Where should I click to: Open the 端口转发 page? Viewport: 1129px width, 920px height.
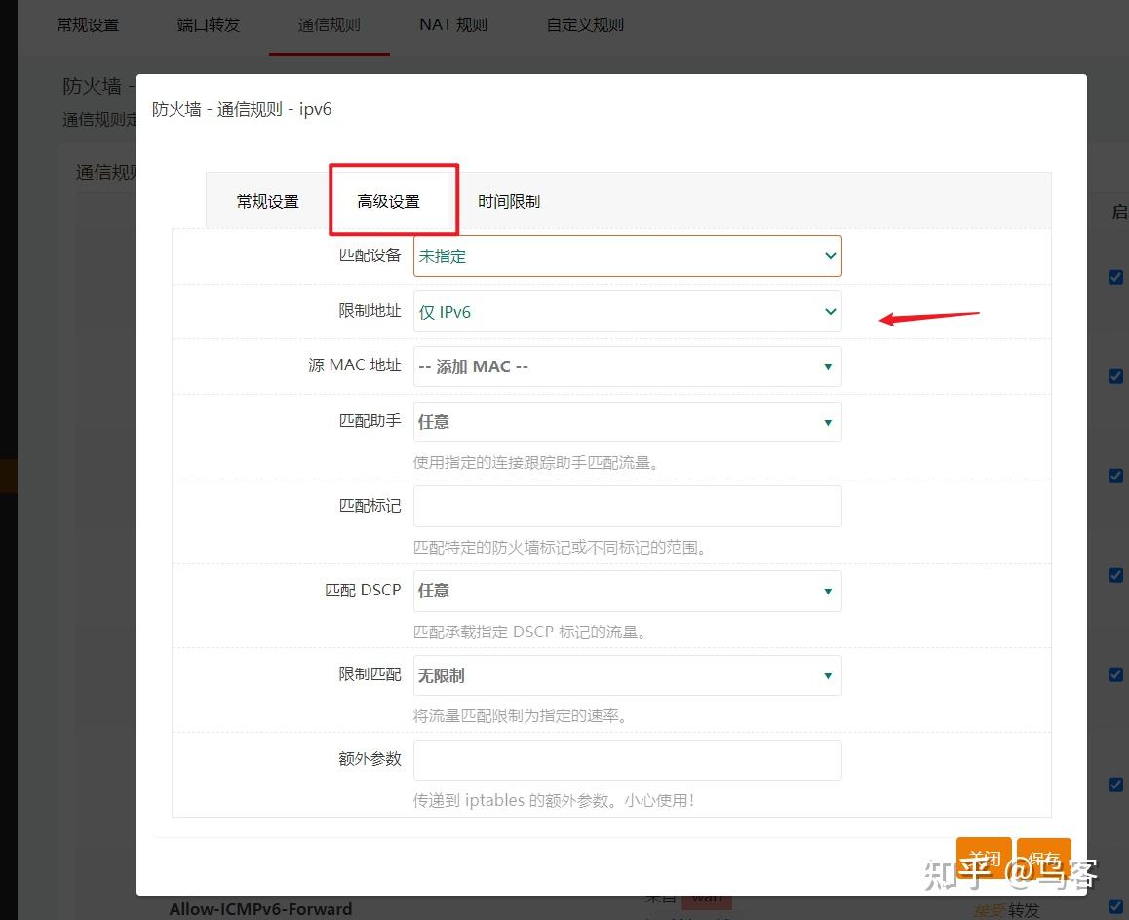207,24
